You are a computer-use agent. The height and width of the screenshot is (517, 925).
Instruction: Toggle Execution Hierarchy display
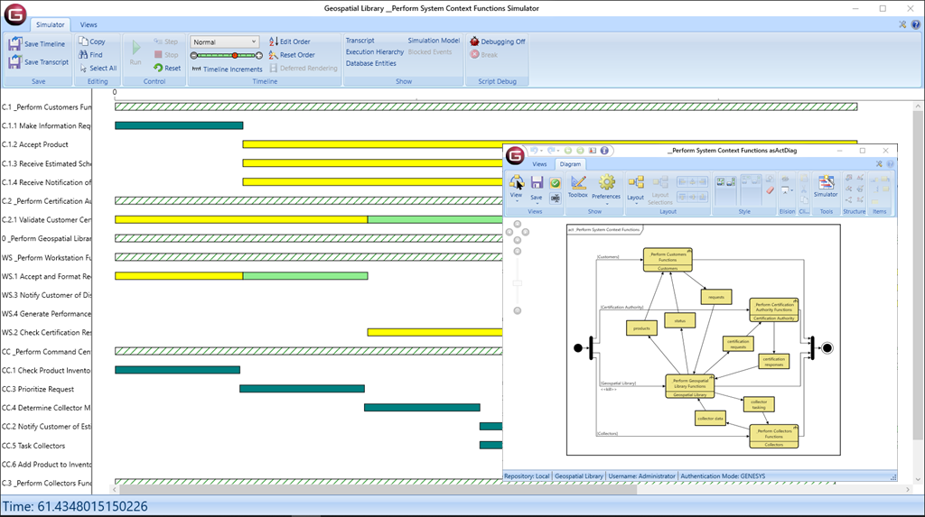(374, 52)
